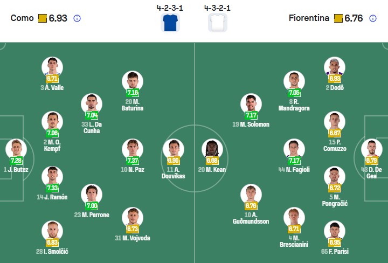The height and width of the screenshot is (263, 388).
Task: Select M. Kean's player avatar
Action: [212, 149]
